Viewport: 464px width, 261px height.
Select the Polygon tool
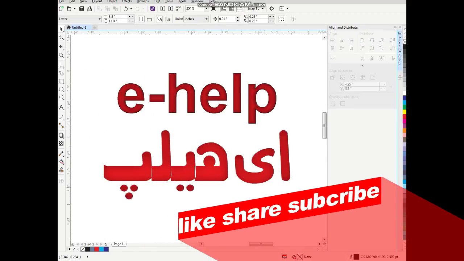[61, 98]
